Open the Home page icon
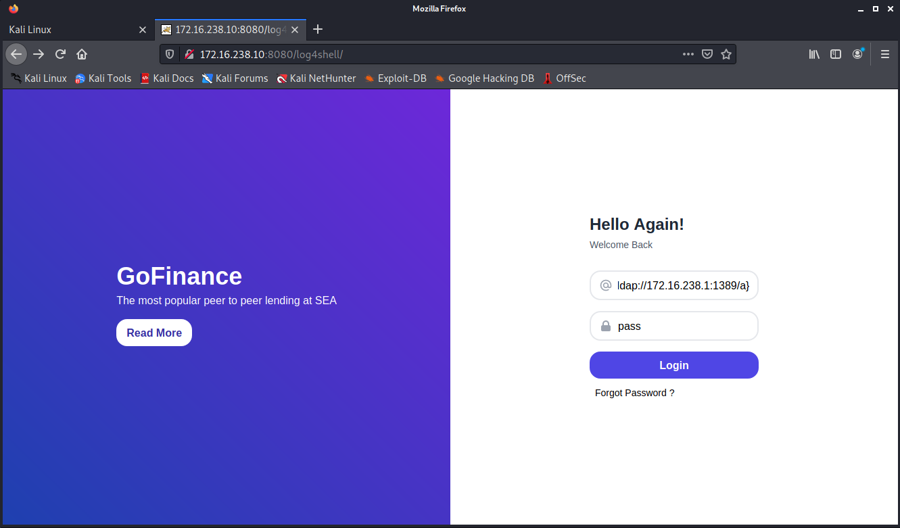The image size is (900, 528). (x=82, y=54)
